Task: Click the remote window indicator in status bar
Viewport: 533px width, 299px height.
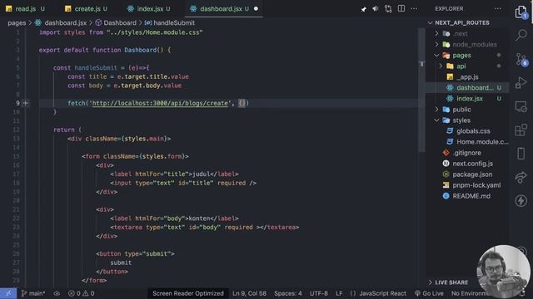Action: [x=8, y=293]
